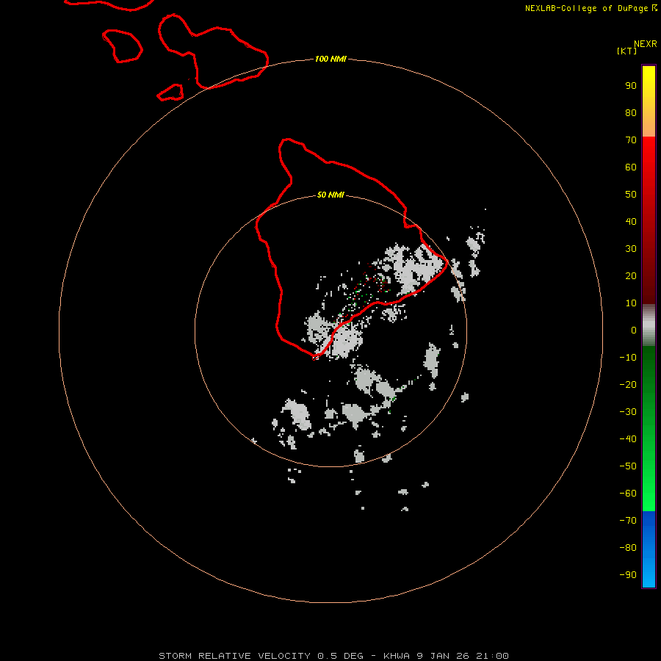Click the -10 value on the velocity scale
The width and height of the screenshot is (661, 661).
pos(628,358)
